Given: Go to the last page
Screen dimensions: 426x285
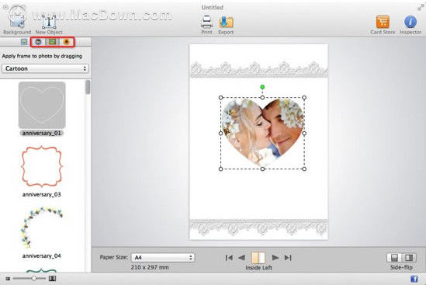Looking at the screenshot, I should coord(288,258).
